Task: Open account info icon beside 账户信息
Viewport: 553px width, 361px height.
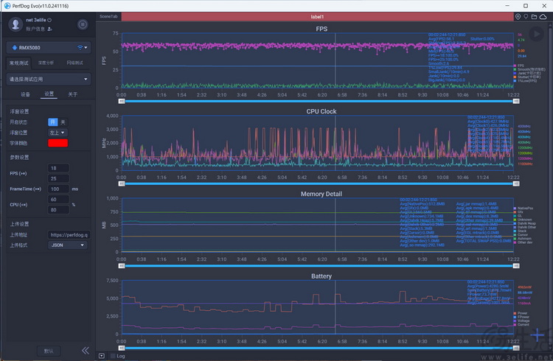Action: click(x=49, y=29)
